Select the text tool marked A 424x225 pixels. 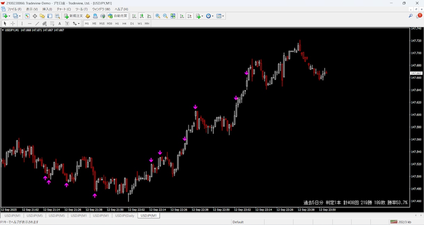pyautogui.click(x=60, y=24)
